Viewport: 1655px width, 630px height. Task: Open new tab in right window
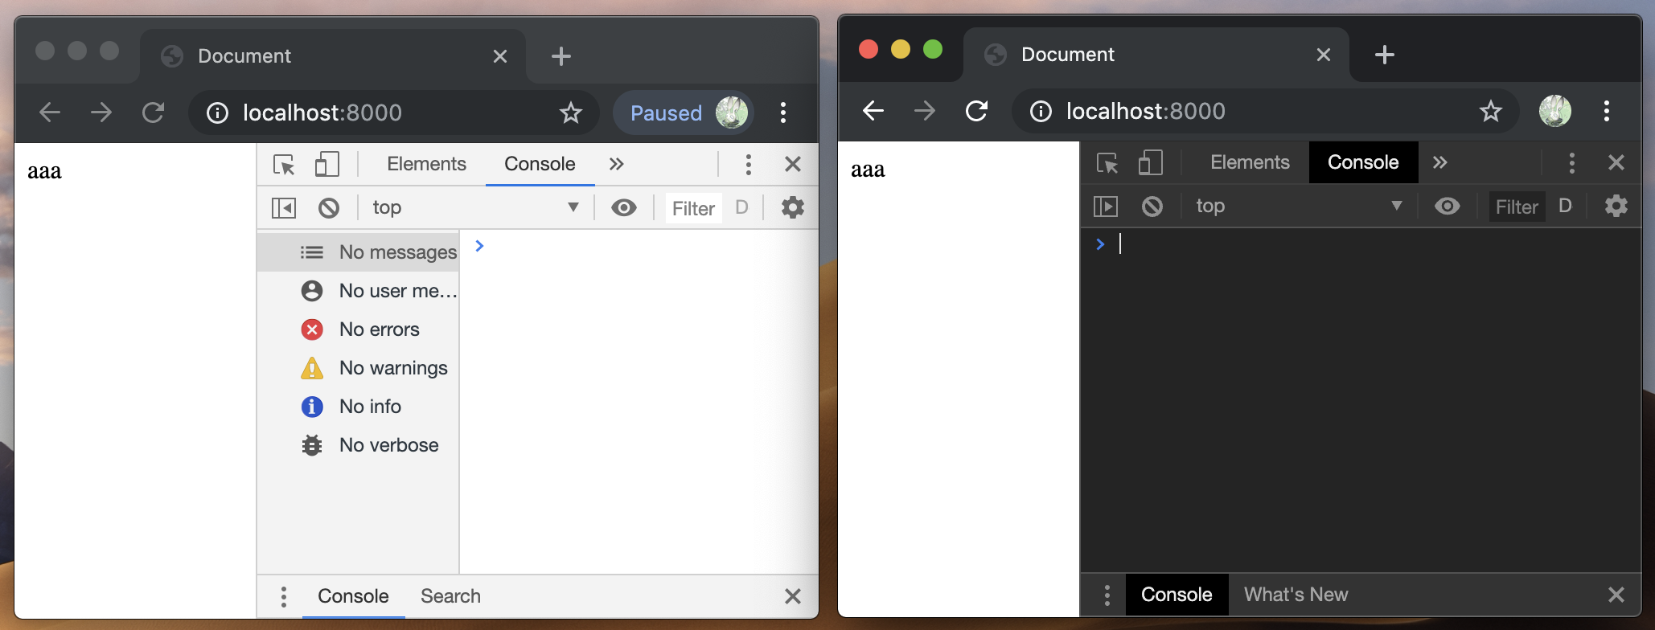click(1385, 55)
